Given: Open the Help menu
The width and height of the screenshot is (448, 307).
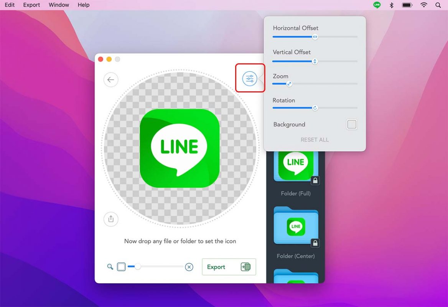Looking at the screenshot, I should [83, 5].
